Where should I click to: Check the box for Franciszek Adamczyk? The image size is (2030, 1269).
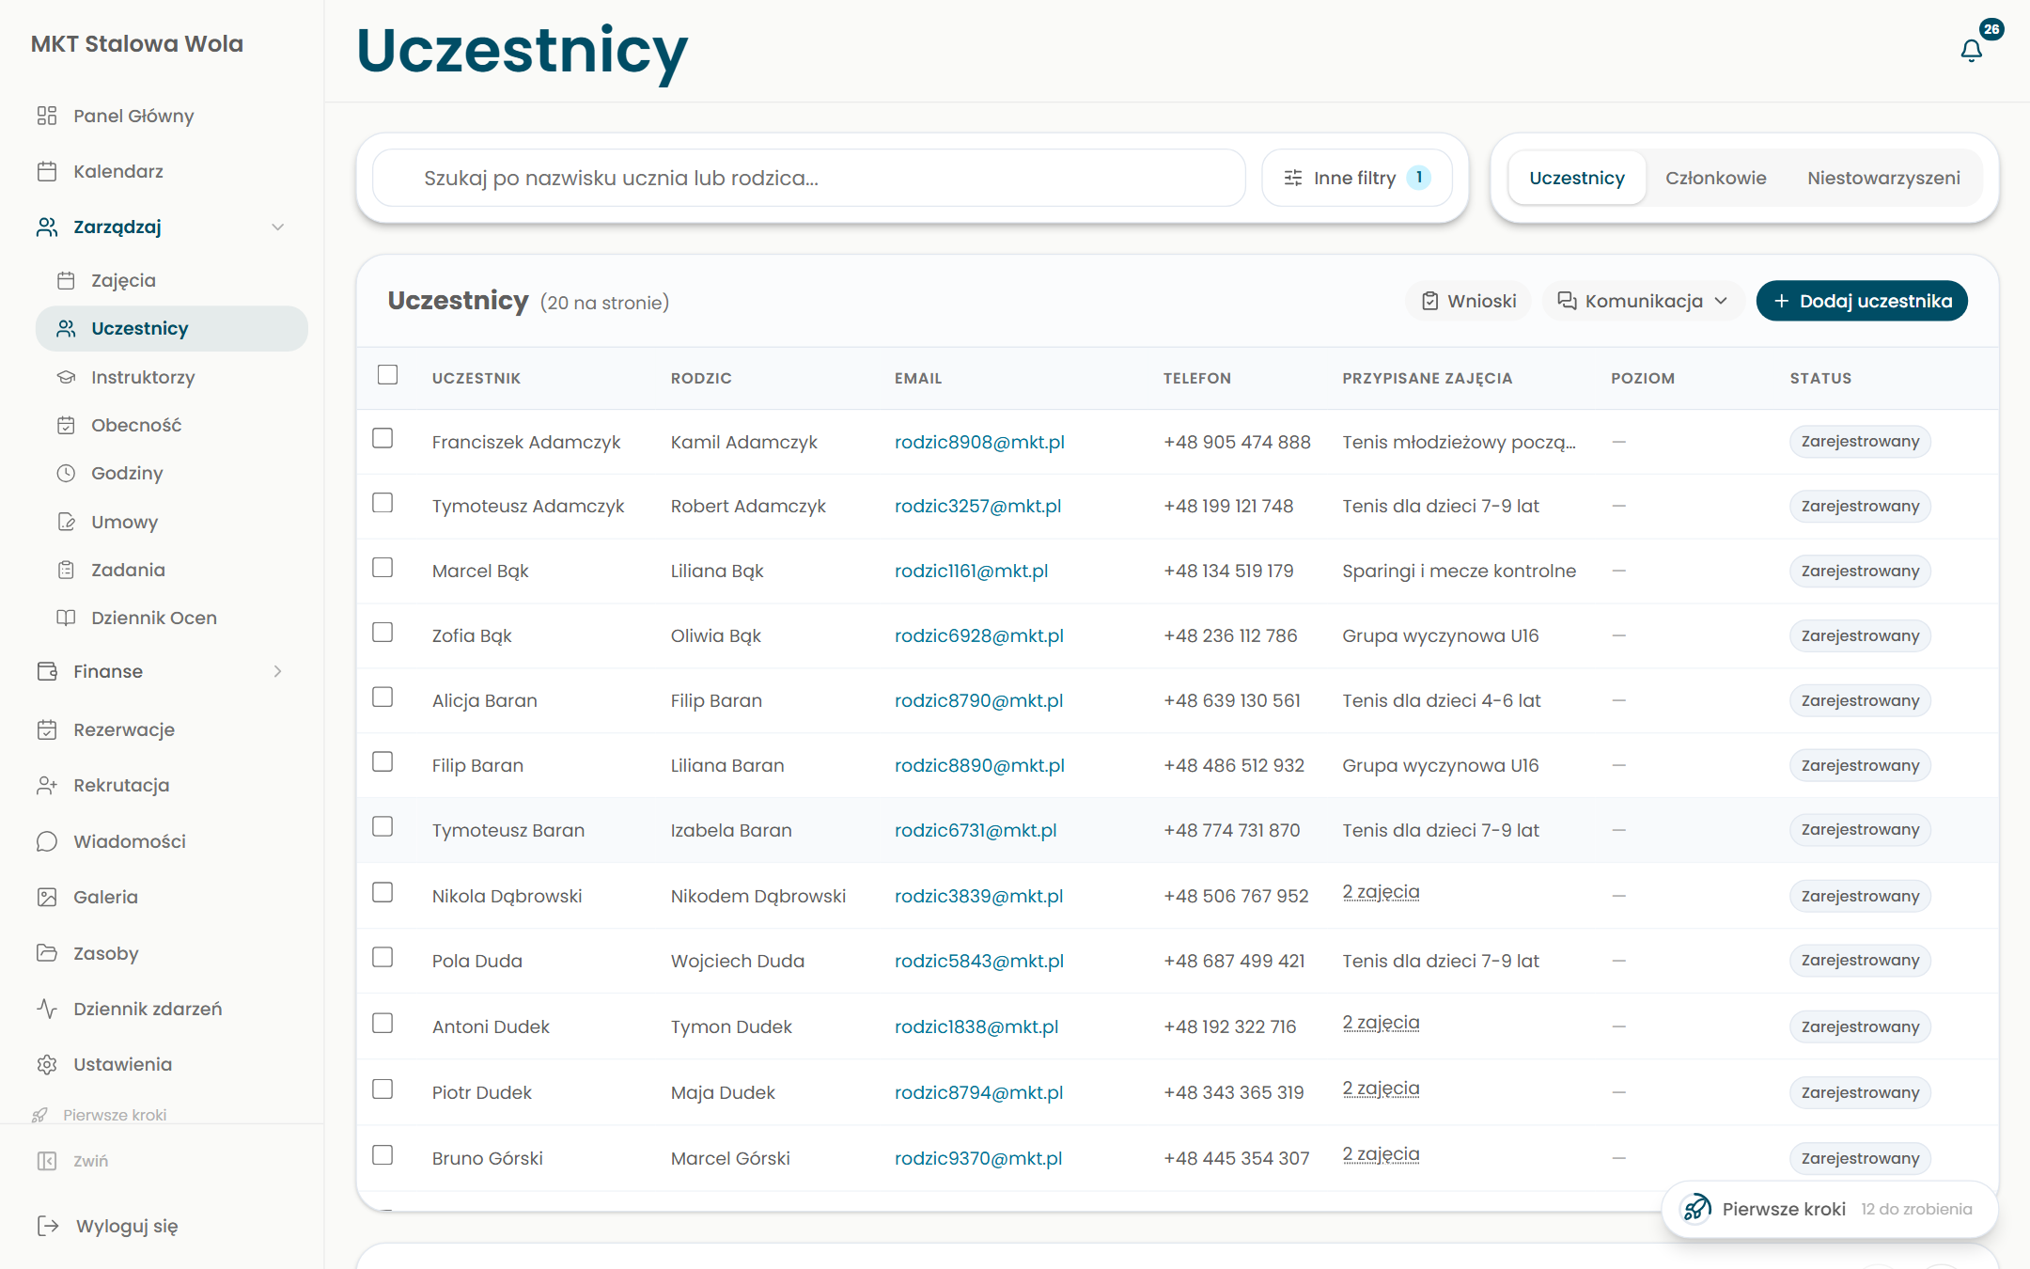coord(383,438)
